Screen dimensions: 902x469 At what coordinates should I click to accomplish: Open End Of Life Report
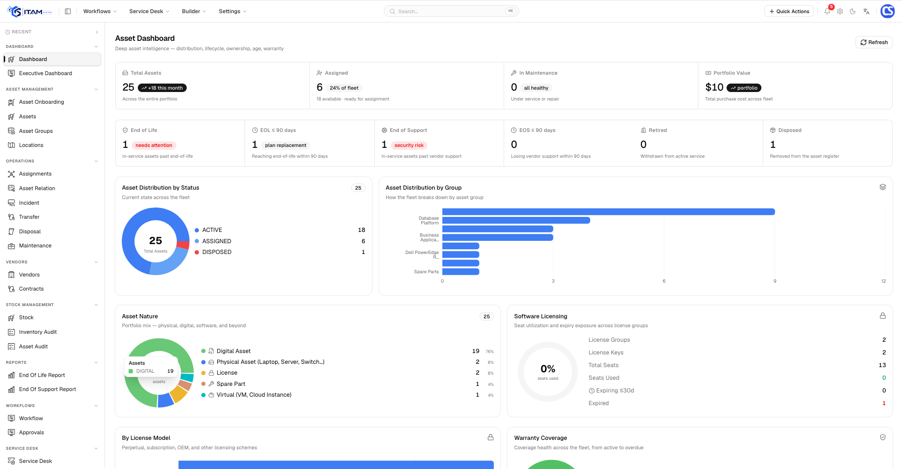click(x=52, y=375)
